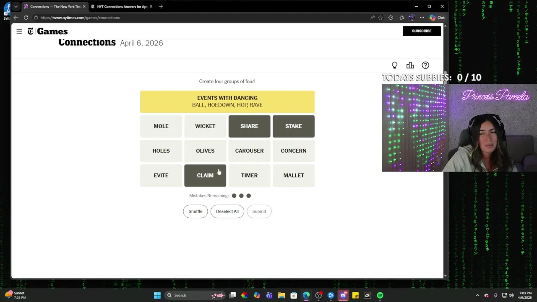Image resolution: width=537 pixels, height=302 pixels.
Task: Click the New York Times logo icon
Action: coord(31,31)
